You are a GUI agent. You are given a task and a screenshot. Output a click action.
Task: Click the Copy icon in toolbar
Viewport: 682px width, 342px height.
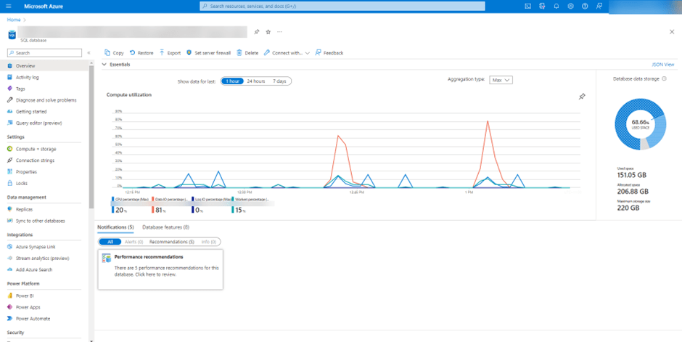click(107, 53)
